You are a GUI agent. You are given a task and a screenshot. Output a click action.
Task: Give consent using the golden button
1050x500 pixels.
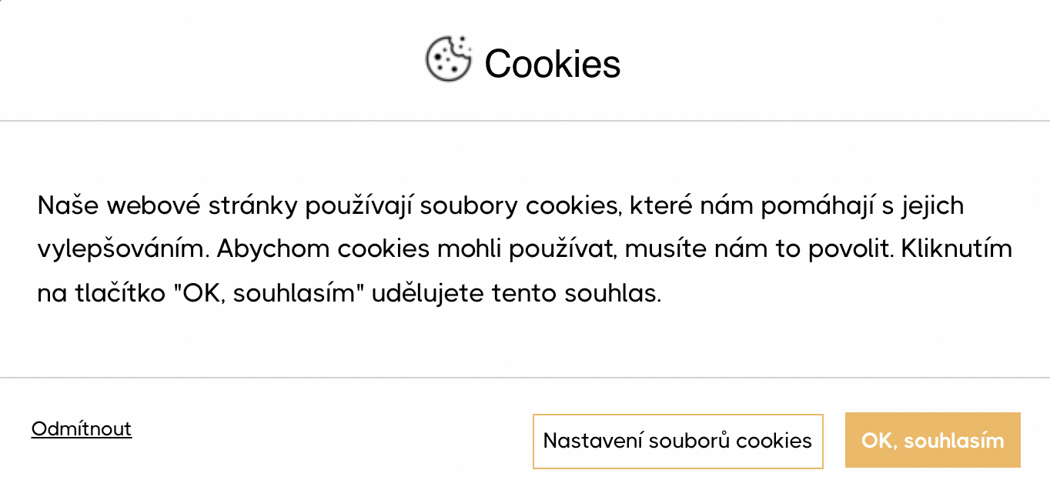(932, 441)
